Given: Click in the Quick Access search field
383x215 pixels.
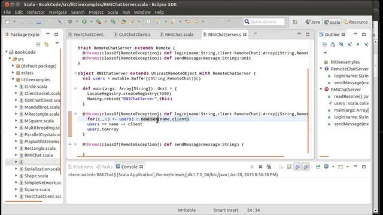Looking at the screenshot, I should [264, 21].
